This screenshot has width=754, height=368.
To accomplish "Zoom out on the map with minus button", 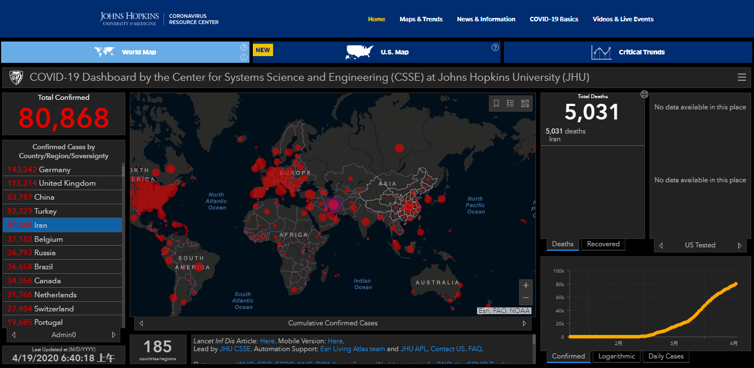I will (x=526, y=298).
